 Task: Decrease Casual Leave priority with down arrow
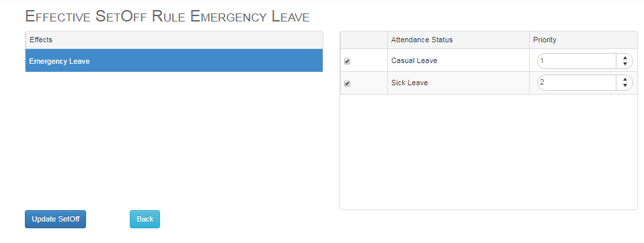(x=625, y=64)
